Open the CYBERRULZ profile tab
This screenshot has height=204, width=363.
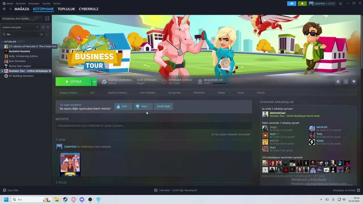88,9
